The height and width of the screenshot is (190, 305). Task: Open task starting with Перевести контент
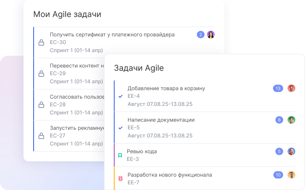pyautogui.click(x=77, y=65)
